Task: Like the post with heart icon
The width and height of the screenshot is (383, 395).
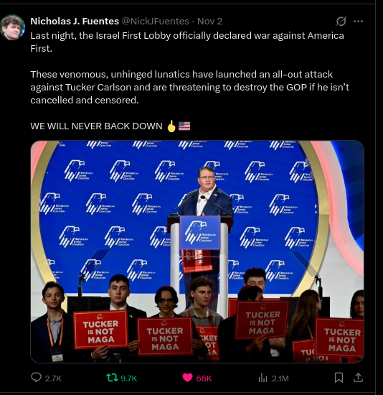Action: [187, 377]
